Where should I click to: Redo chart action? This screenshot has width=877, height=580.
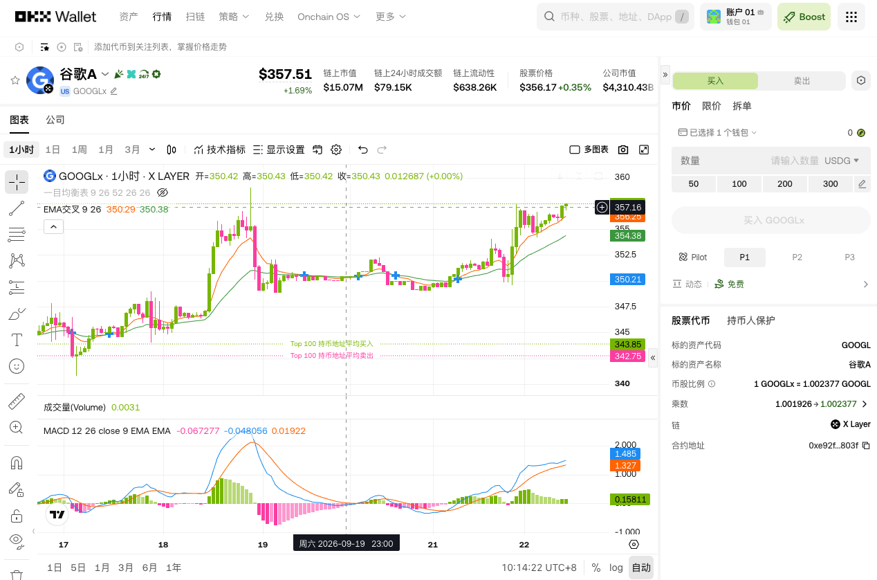(x=382, y=149)
